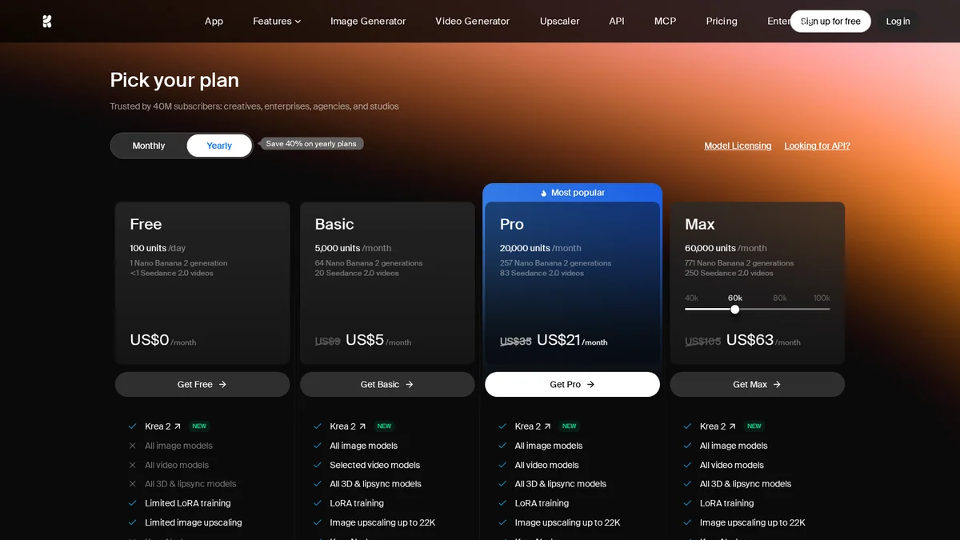Click the X icon beside Free plan All image models
960x540 pixels.
(x=133, y=446)
